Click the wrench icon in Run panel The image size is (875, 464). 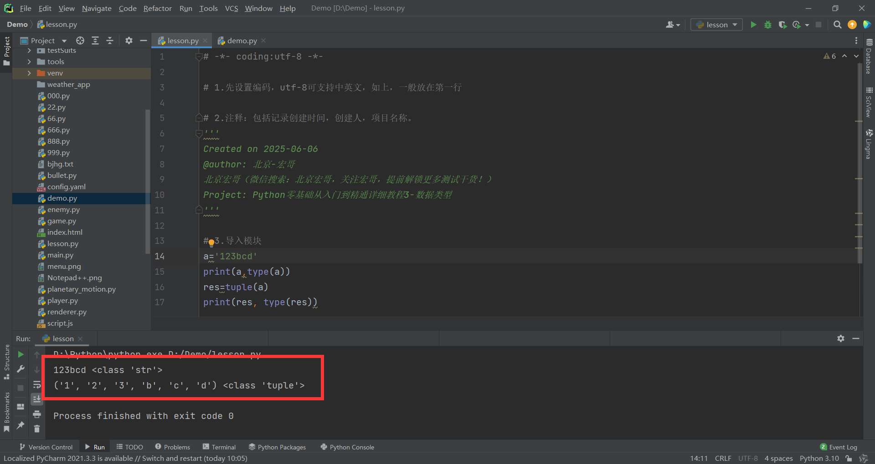coord(21,369)
